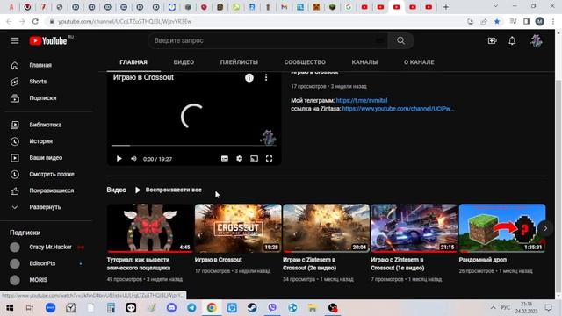This screenshot has height=316, width=562.
Task: Open the Рандомный дроп video title
Action: [482, 260]
